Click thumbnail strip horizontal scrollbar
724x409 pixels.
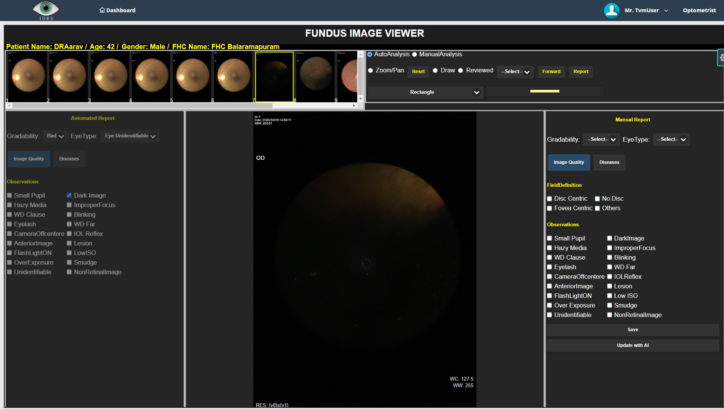[x=142, y=105]
